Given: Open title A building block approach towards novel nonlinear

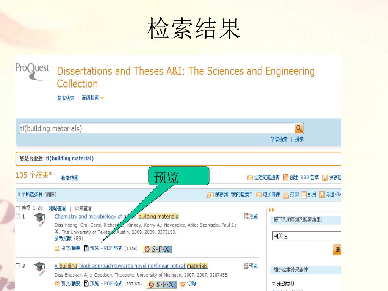Looking at the screenshot, I should point(131,266).
